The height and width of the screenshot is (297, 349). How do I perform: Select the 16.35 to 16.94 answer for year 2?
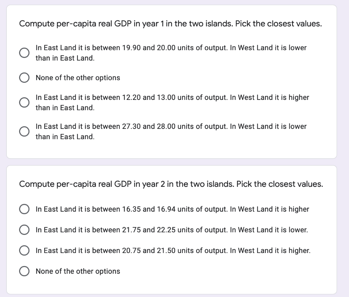pos(24,209)
